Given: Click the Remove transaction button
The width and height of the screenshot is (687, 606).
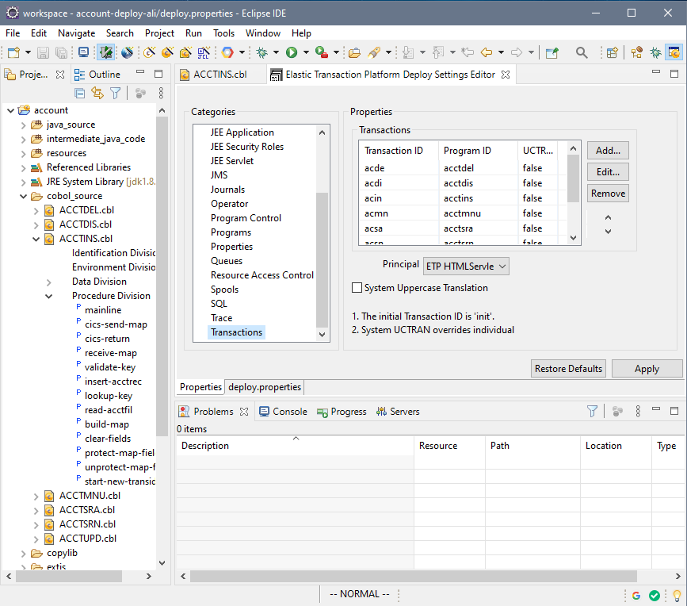Looking at the screenshot, I should [608, 194].
